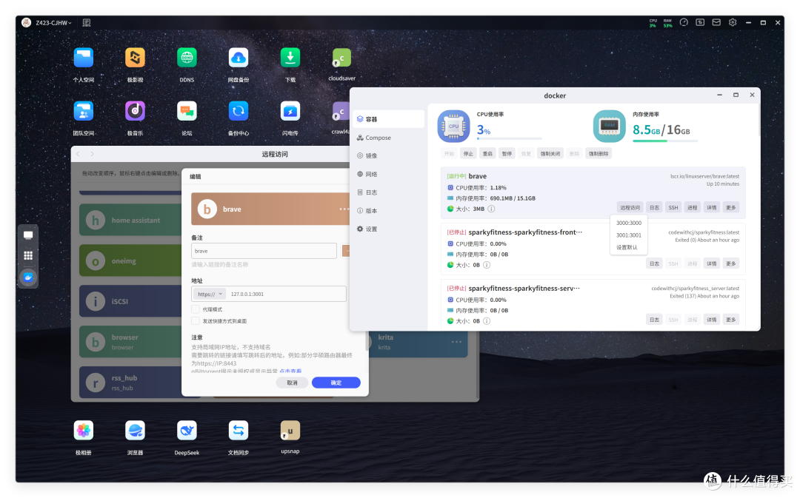This screenshot has width=800, height=498.
Task: View 详情 for sparkyfitness-front container
Action: 711,263
